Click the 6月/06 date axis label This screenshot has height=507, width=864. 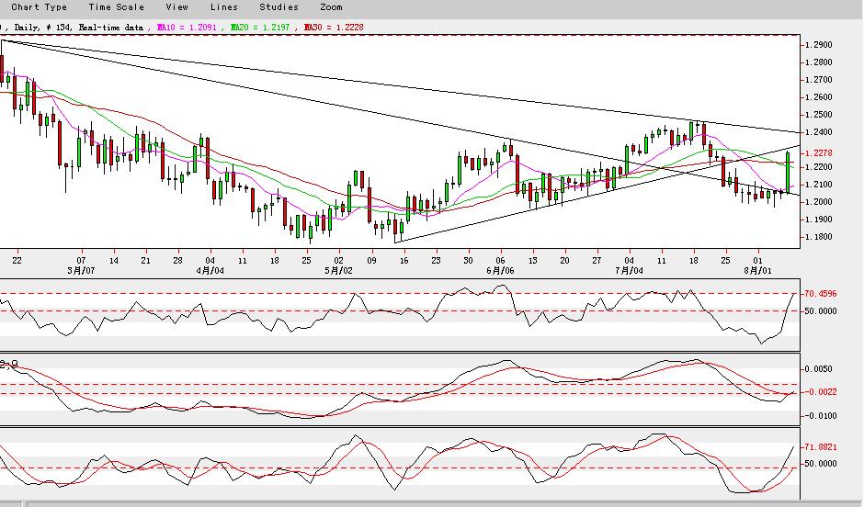coord(500,271)
